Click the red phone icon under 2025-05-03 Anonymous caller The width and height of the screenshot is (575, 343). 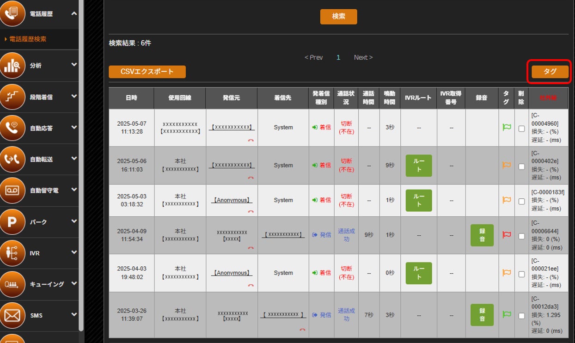tap(251, 212)
